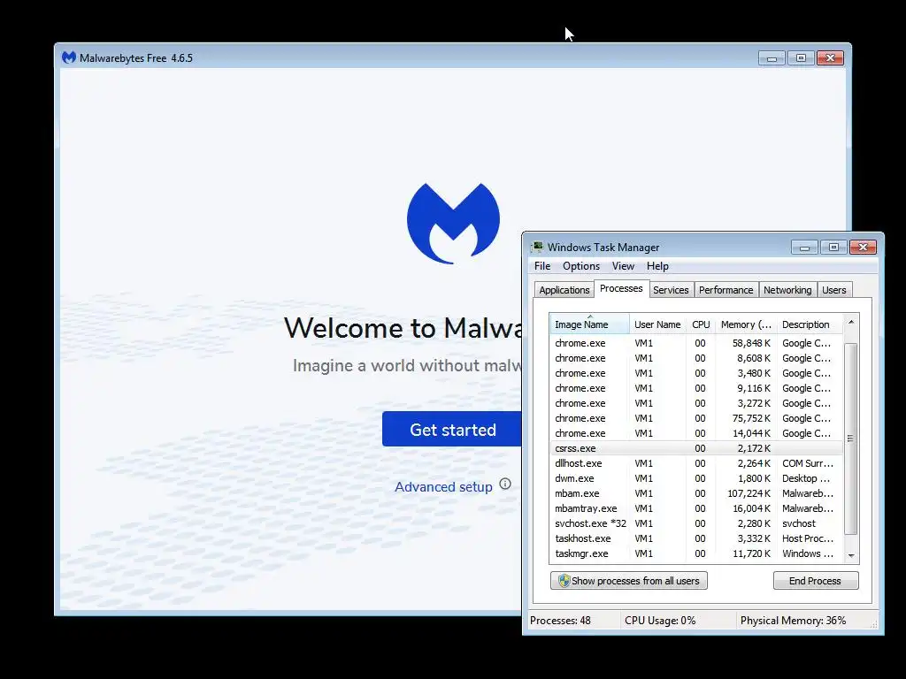Image resolution: width=906 pixels, height=679 pixels.
Task: Sort processes by Memory column header
Action: coord(746,324)
